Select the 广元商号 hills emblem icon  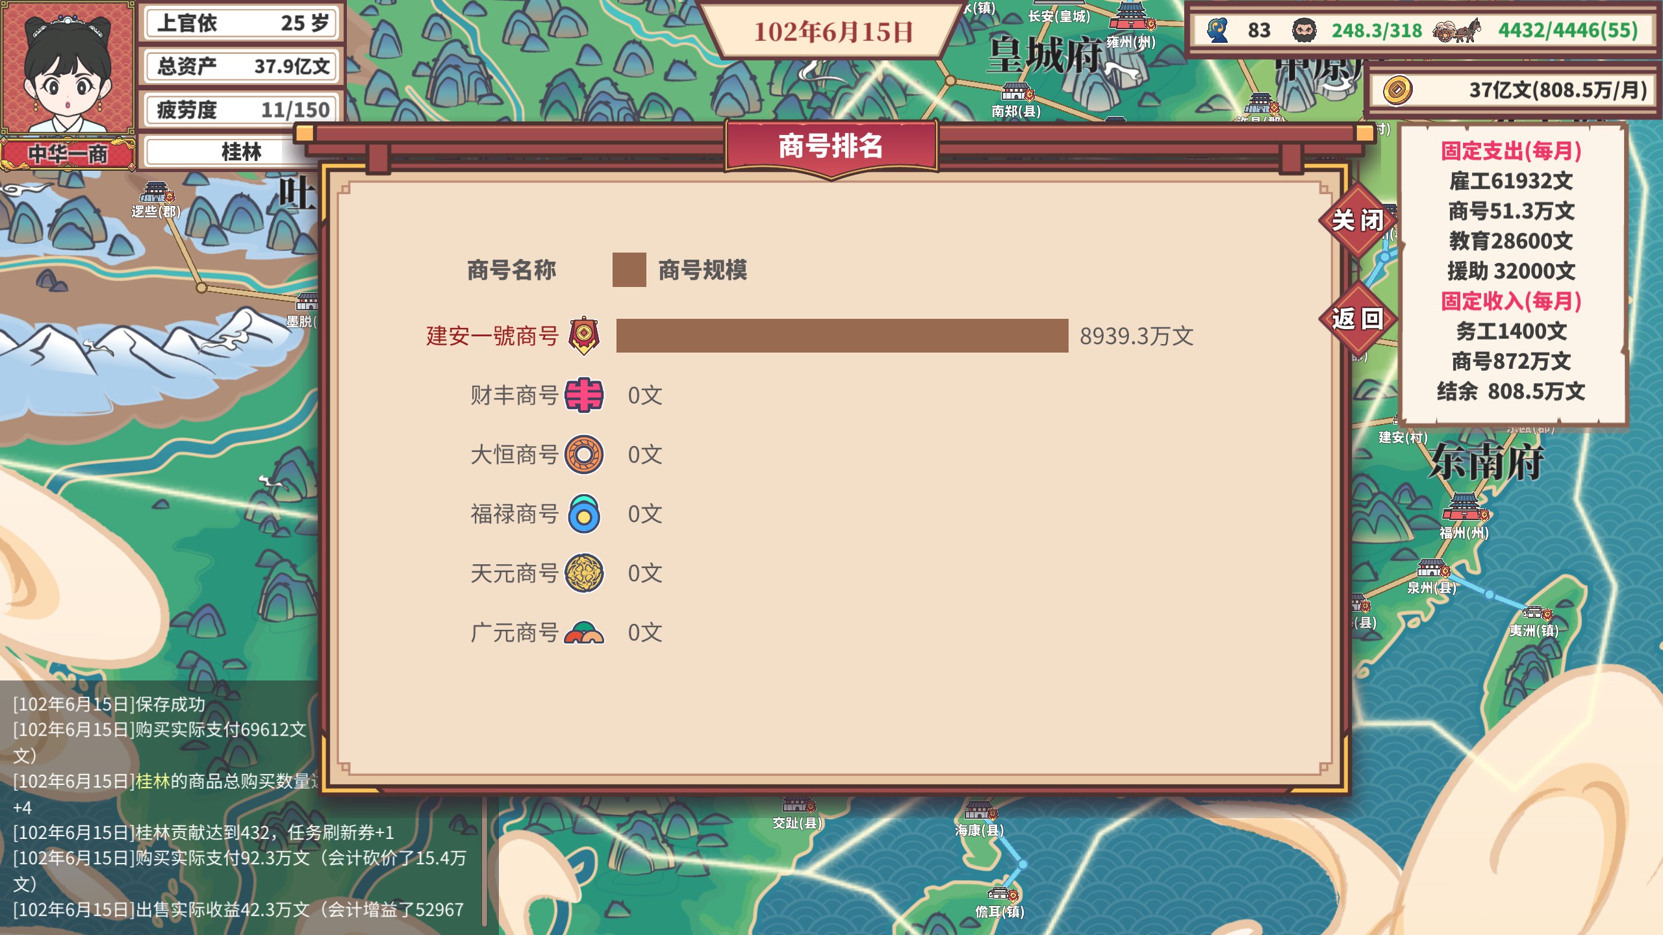click(583, 632)
